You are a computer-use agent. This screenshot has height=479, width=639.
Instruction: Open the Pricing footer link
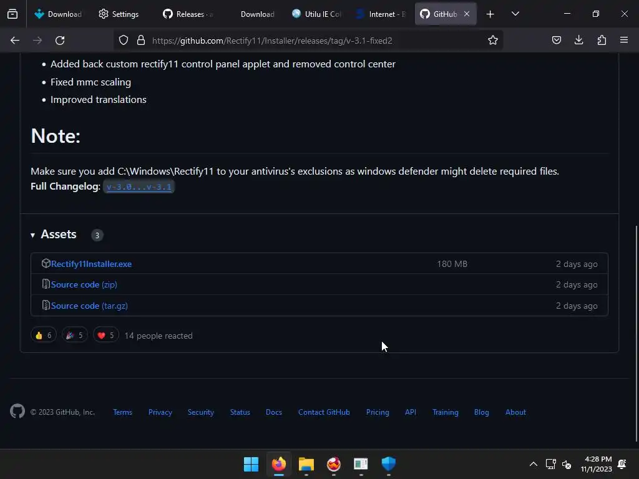pyautogui.click(x=378, y=412)
